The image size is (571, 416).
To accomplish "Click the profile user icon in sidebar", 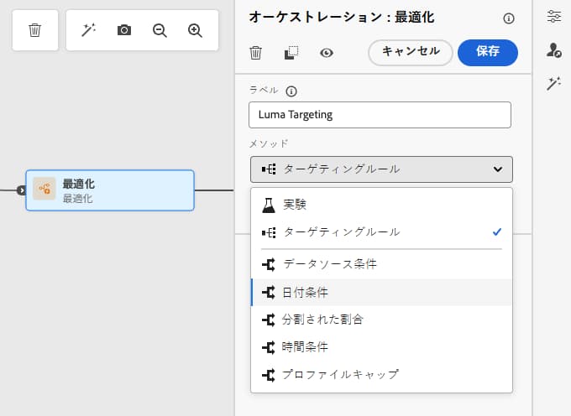I will click(553, 50).
